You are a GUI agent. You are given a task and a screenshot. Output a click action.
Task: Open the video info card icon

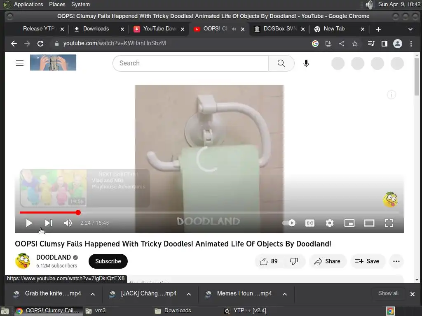[x=392, y=95]
